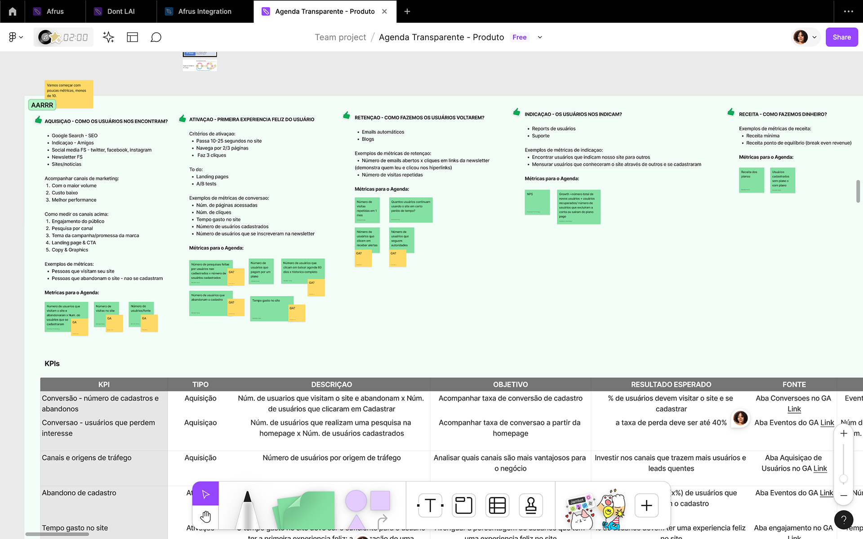Select the DESCRIÇAO column header
863x539 pixels.
(332, 384)
